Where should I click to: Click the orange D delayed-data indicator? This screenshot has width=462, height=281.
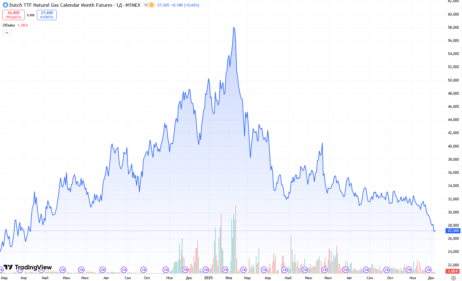(152, 5)
